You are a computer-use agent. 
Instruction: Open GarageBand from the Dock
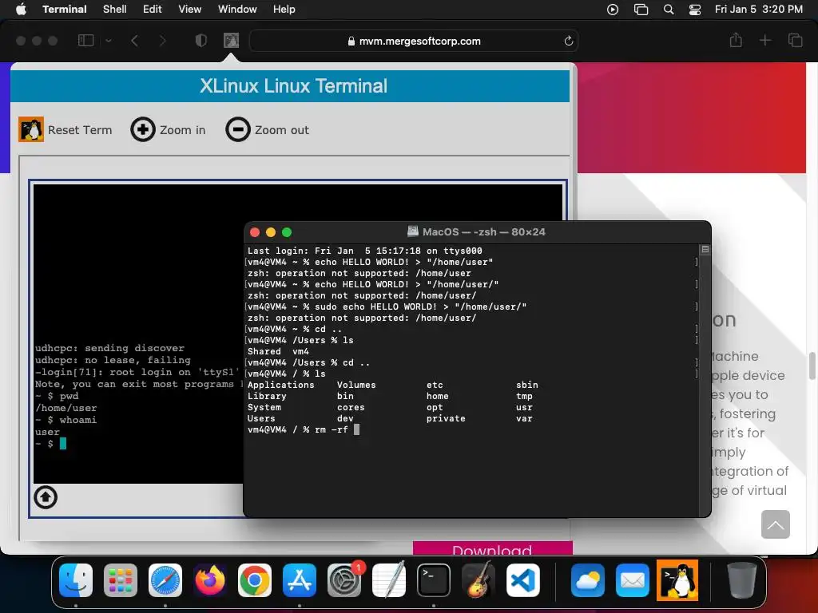coord(478,580)
